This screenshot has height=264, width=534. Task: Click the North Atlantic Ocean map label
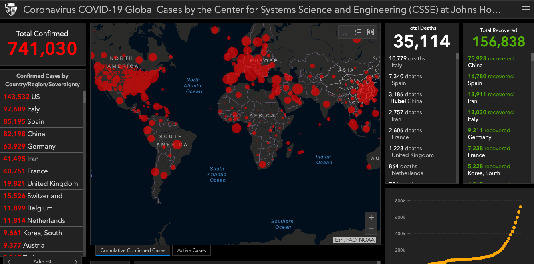(x=194, y=86)
